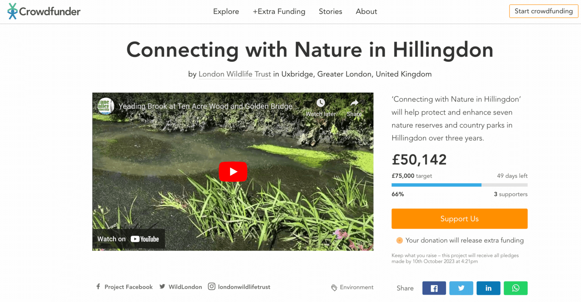This screenshot has height=302, width=581.
Task: Click Start crowdfunding
Action: [543, 11]
